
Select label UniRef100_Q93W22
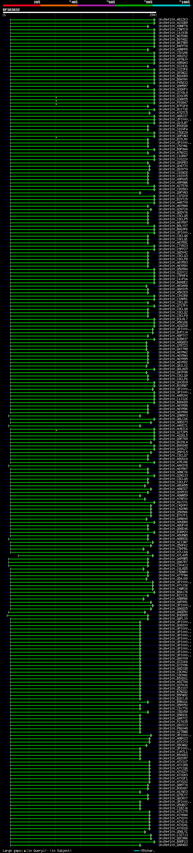(173, 73)
